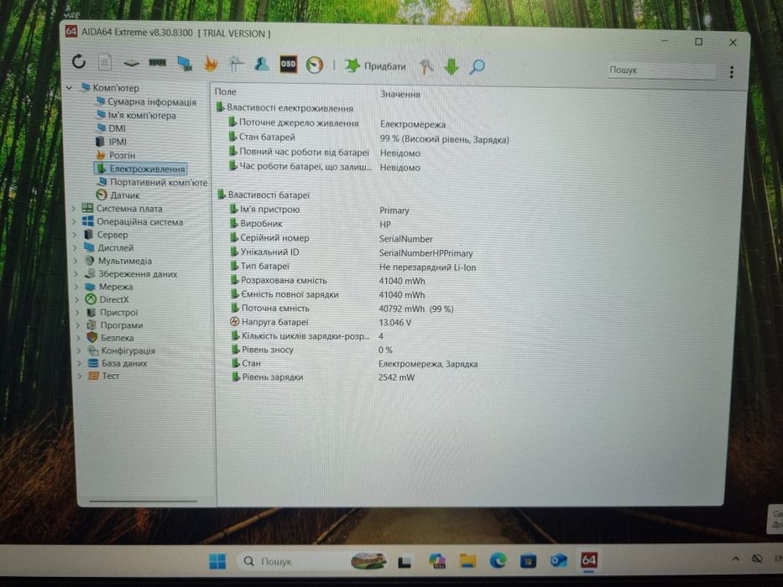Open Microsoft Edge from the taskbar
This screenshot has height=587, width=783.
coord(498,560)
